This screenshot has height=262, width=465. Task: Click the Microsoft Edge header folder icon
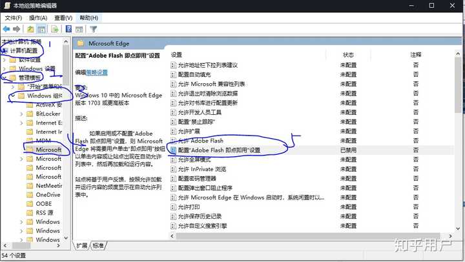coord(81,44)
